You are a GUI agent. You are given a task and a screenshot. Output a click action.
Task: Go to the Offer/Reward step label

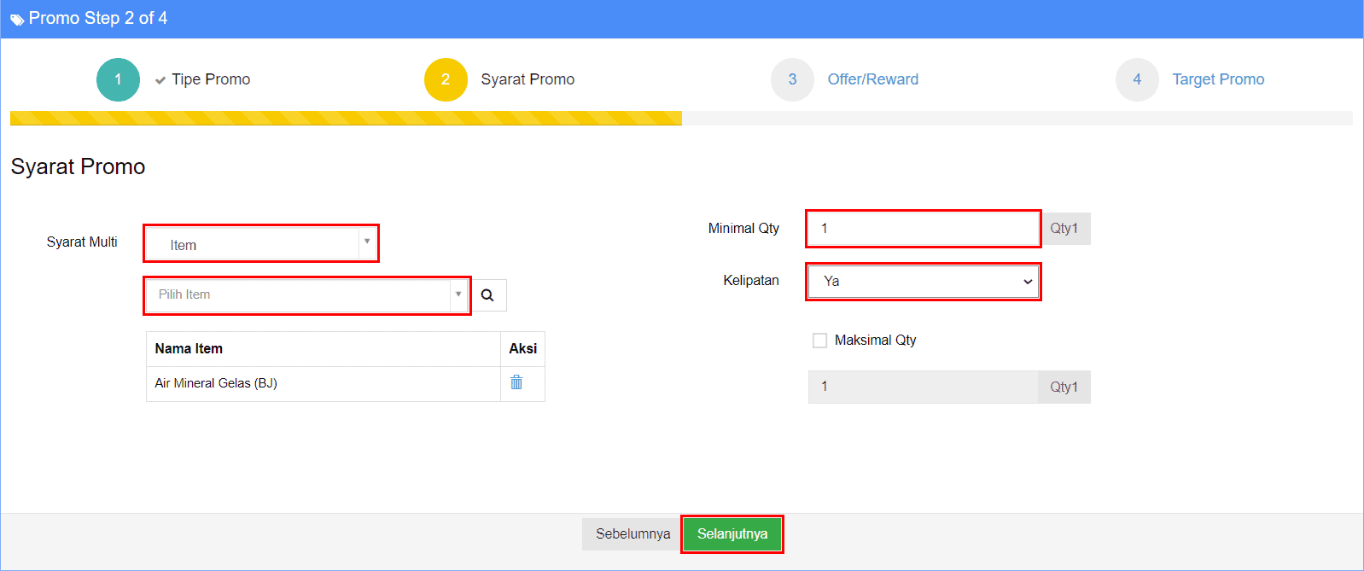click(x=872, y=79)
